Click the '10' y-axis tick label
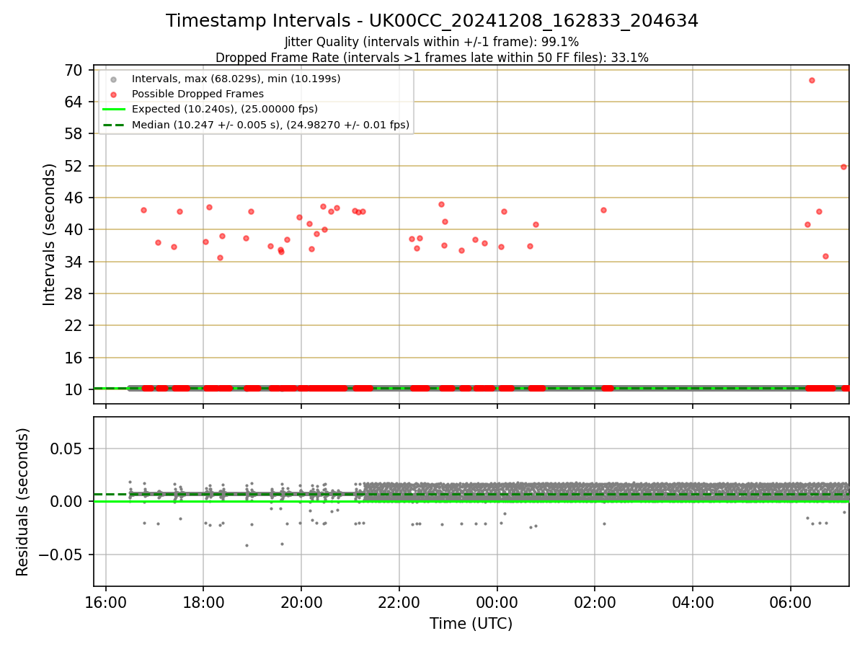865x649 pixels. 74,389
